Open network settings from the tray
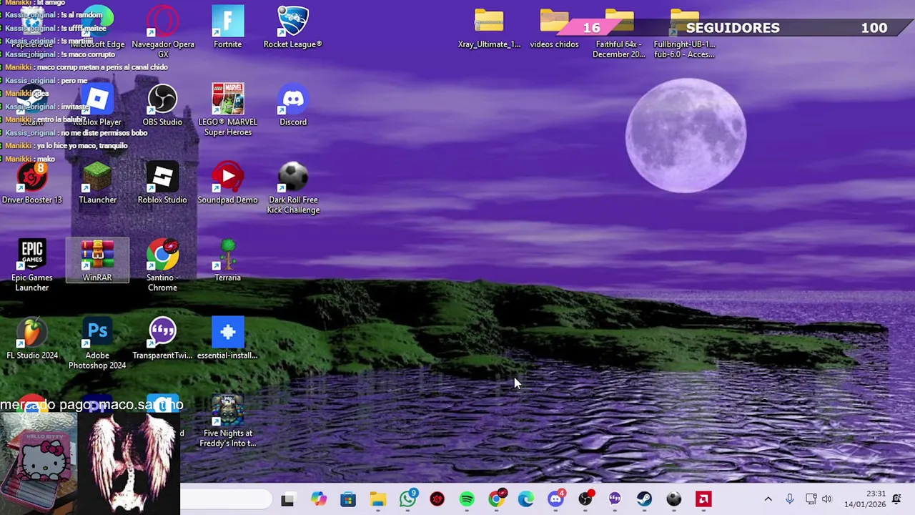The width and height of the screenshot is (915, 515). (x=811, y=499)
